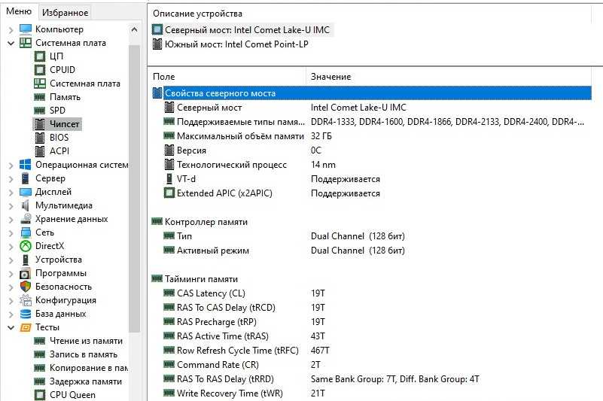Click the DirectX Xbox icon in tree

click(26, 246)
